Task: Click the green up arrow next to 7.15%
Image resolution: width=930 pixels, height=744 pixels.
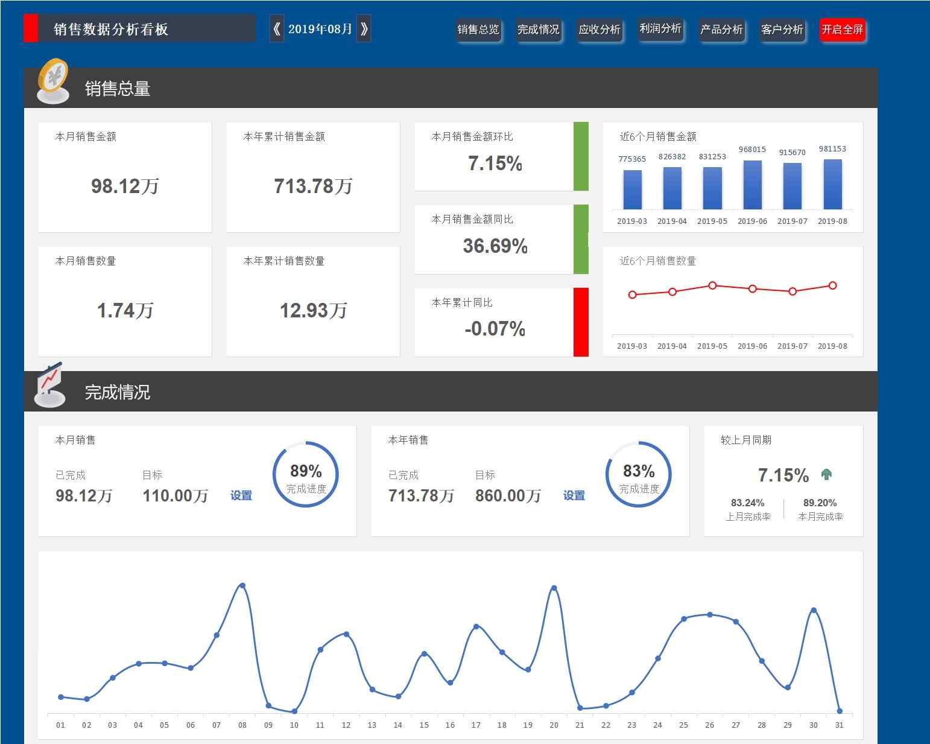Action: [x=826, y=475]
